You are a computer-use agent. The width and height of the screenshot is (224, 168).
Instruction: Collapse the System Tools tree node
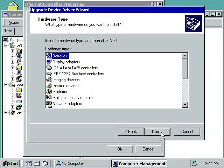pos(6,45)
